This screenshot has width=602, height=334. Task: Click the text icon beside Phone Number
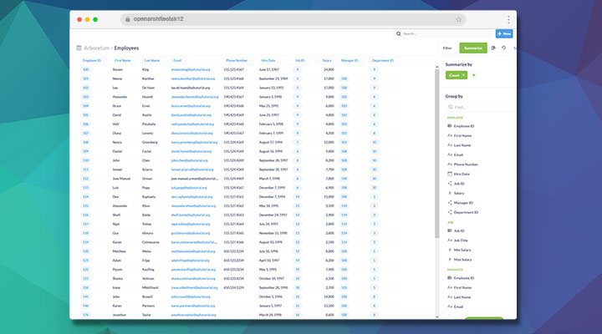tap(450, 164)
